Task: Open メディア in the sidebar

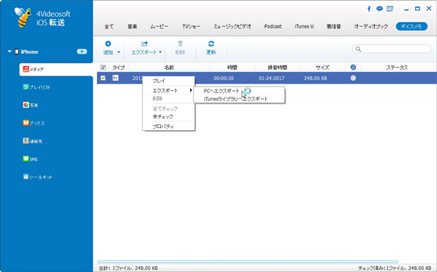Action: tap(56, 69)
